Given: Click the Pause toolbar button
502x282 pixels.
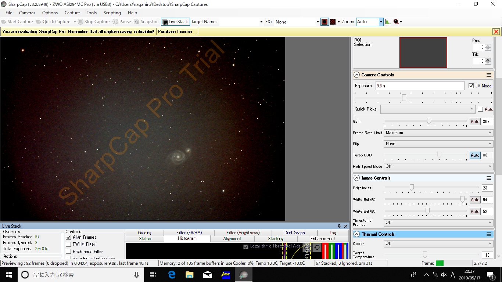Looking at the screenshot, I should [x=122, y=22].
